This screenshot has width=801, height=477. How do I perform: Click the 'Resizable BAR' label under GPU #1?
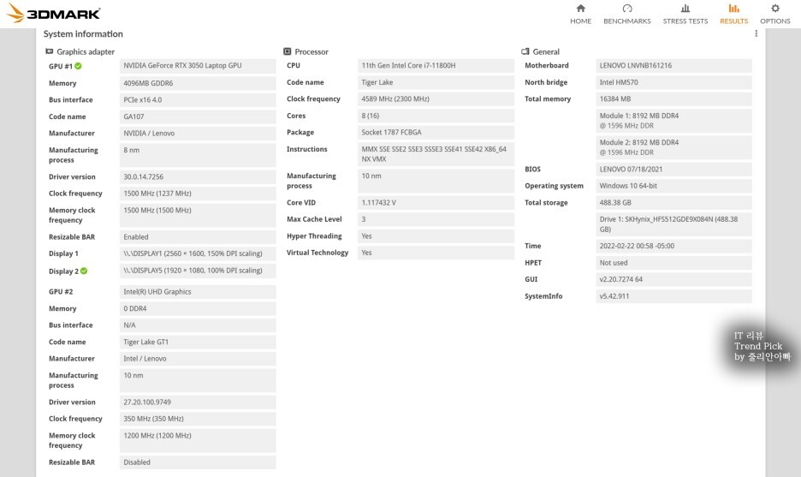click(x=72, y=237)
